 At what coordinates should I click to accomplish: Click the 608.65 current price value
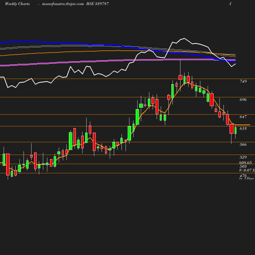[245, 163]
